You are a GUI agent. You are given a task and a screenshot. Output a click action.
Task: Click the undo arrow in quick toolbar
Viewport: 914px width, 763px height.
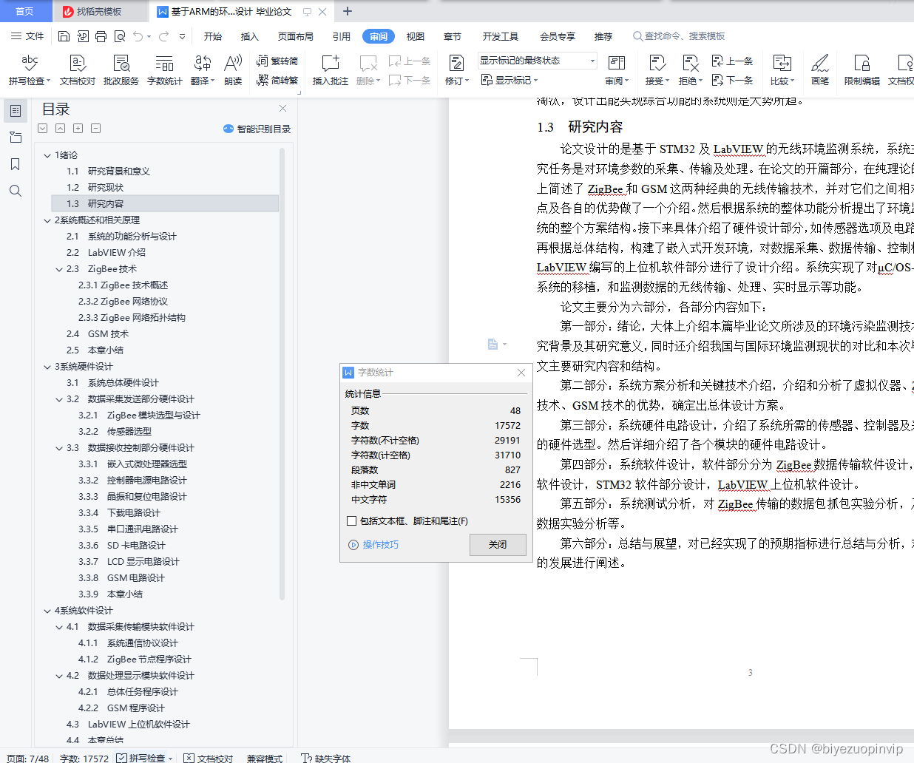138,36
